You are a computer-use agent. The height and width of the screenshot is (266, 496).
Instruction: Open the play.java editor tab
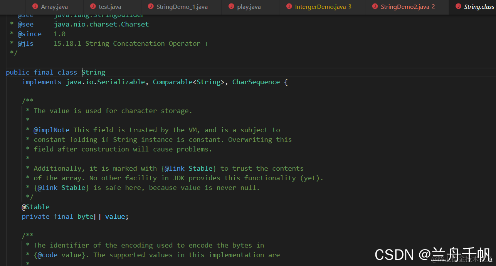pos(249,7)
